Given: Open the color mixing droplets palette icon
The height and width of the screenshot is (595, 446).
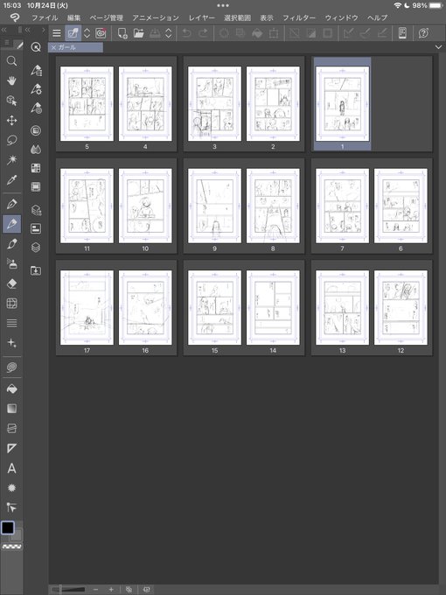Looking at the screenshot, I should coord(36,150).
